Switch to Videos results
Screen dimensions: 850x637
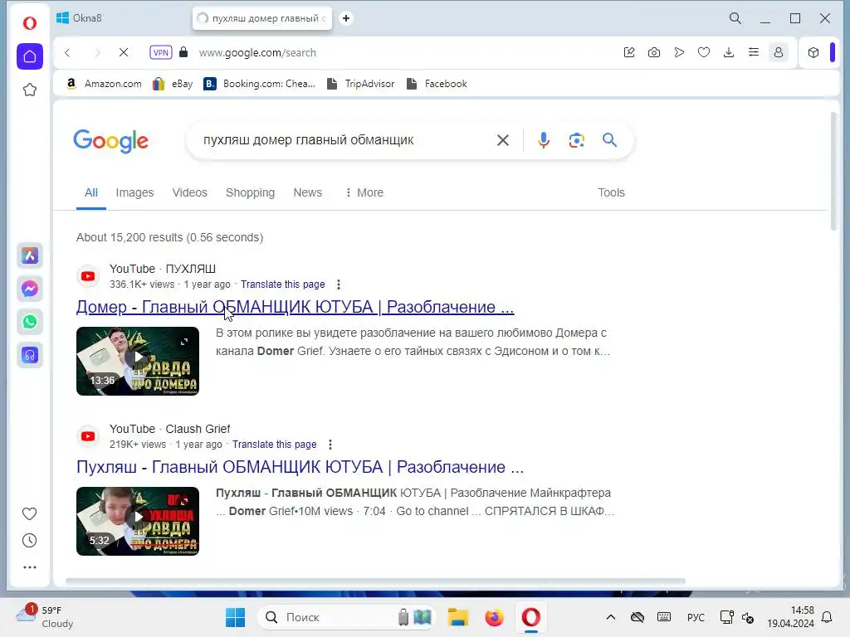coord(190,192)
